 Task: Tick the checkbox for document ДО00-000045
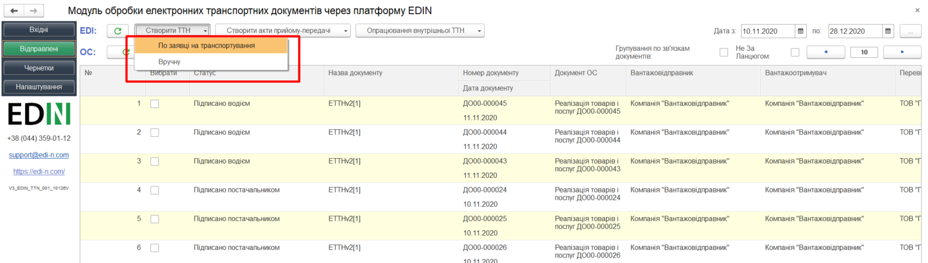coord(155,104)
